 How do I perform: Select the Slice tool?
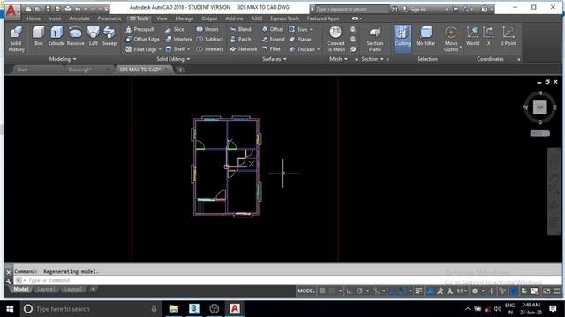(175, 29)
